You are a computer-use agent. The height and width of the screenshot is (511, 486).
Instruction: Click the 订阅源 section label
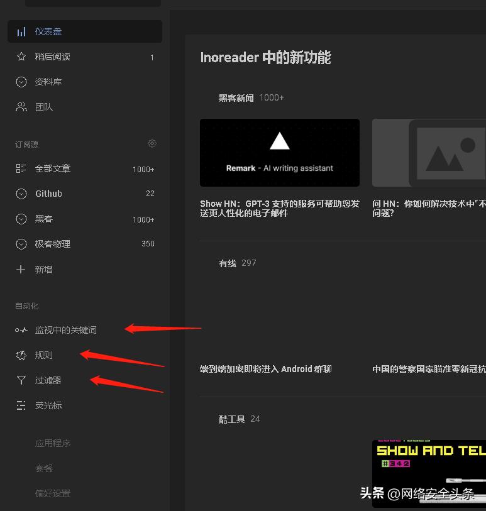click(27, 144)
